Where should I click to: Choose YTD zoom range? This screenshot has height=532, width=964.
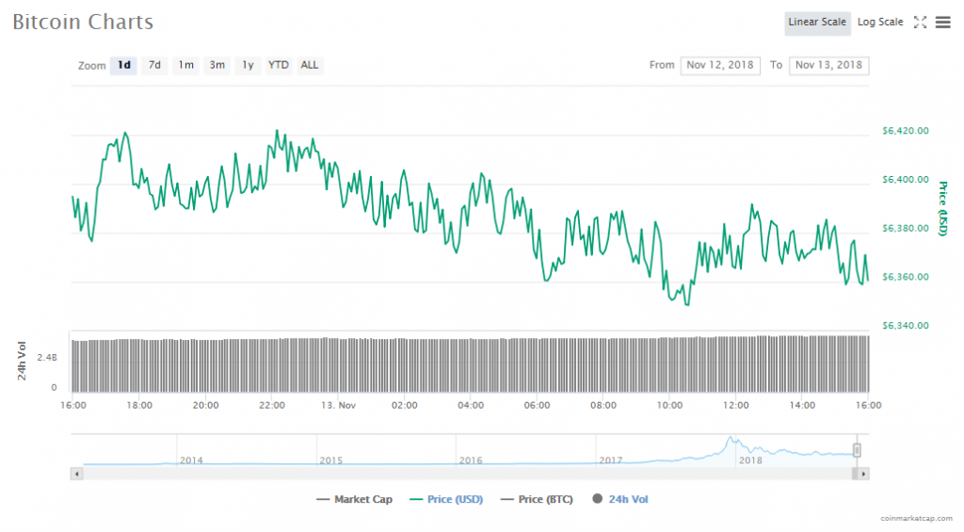[x=279, y=65]
